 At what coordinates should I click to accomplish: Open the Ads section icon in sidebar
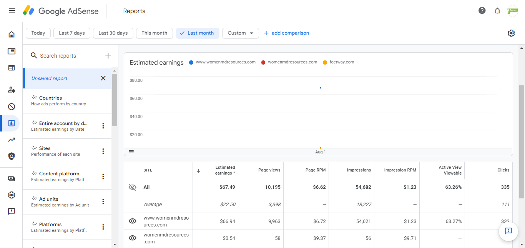coord(12,51)
